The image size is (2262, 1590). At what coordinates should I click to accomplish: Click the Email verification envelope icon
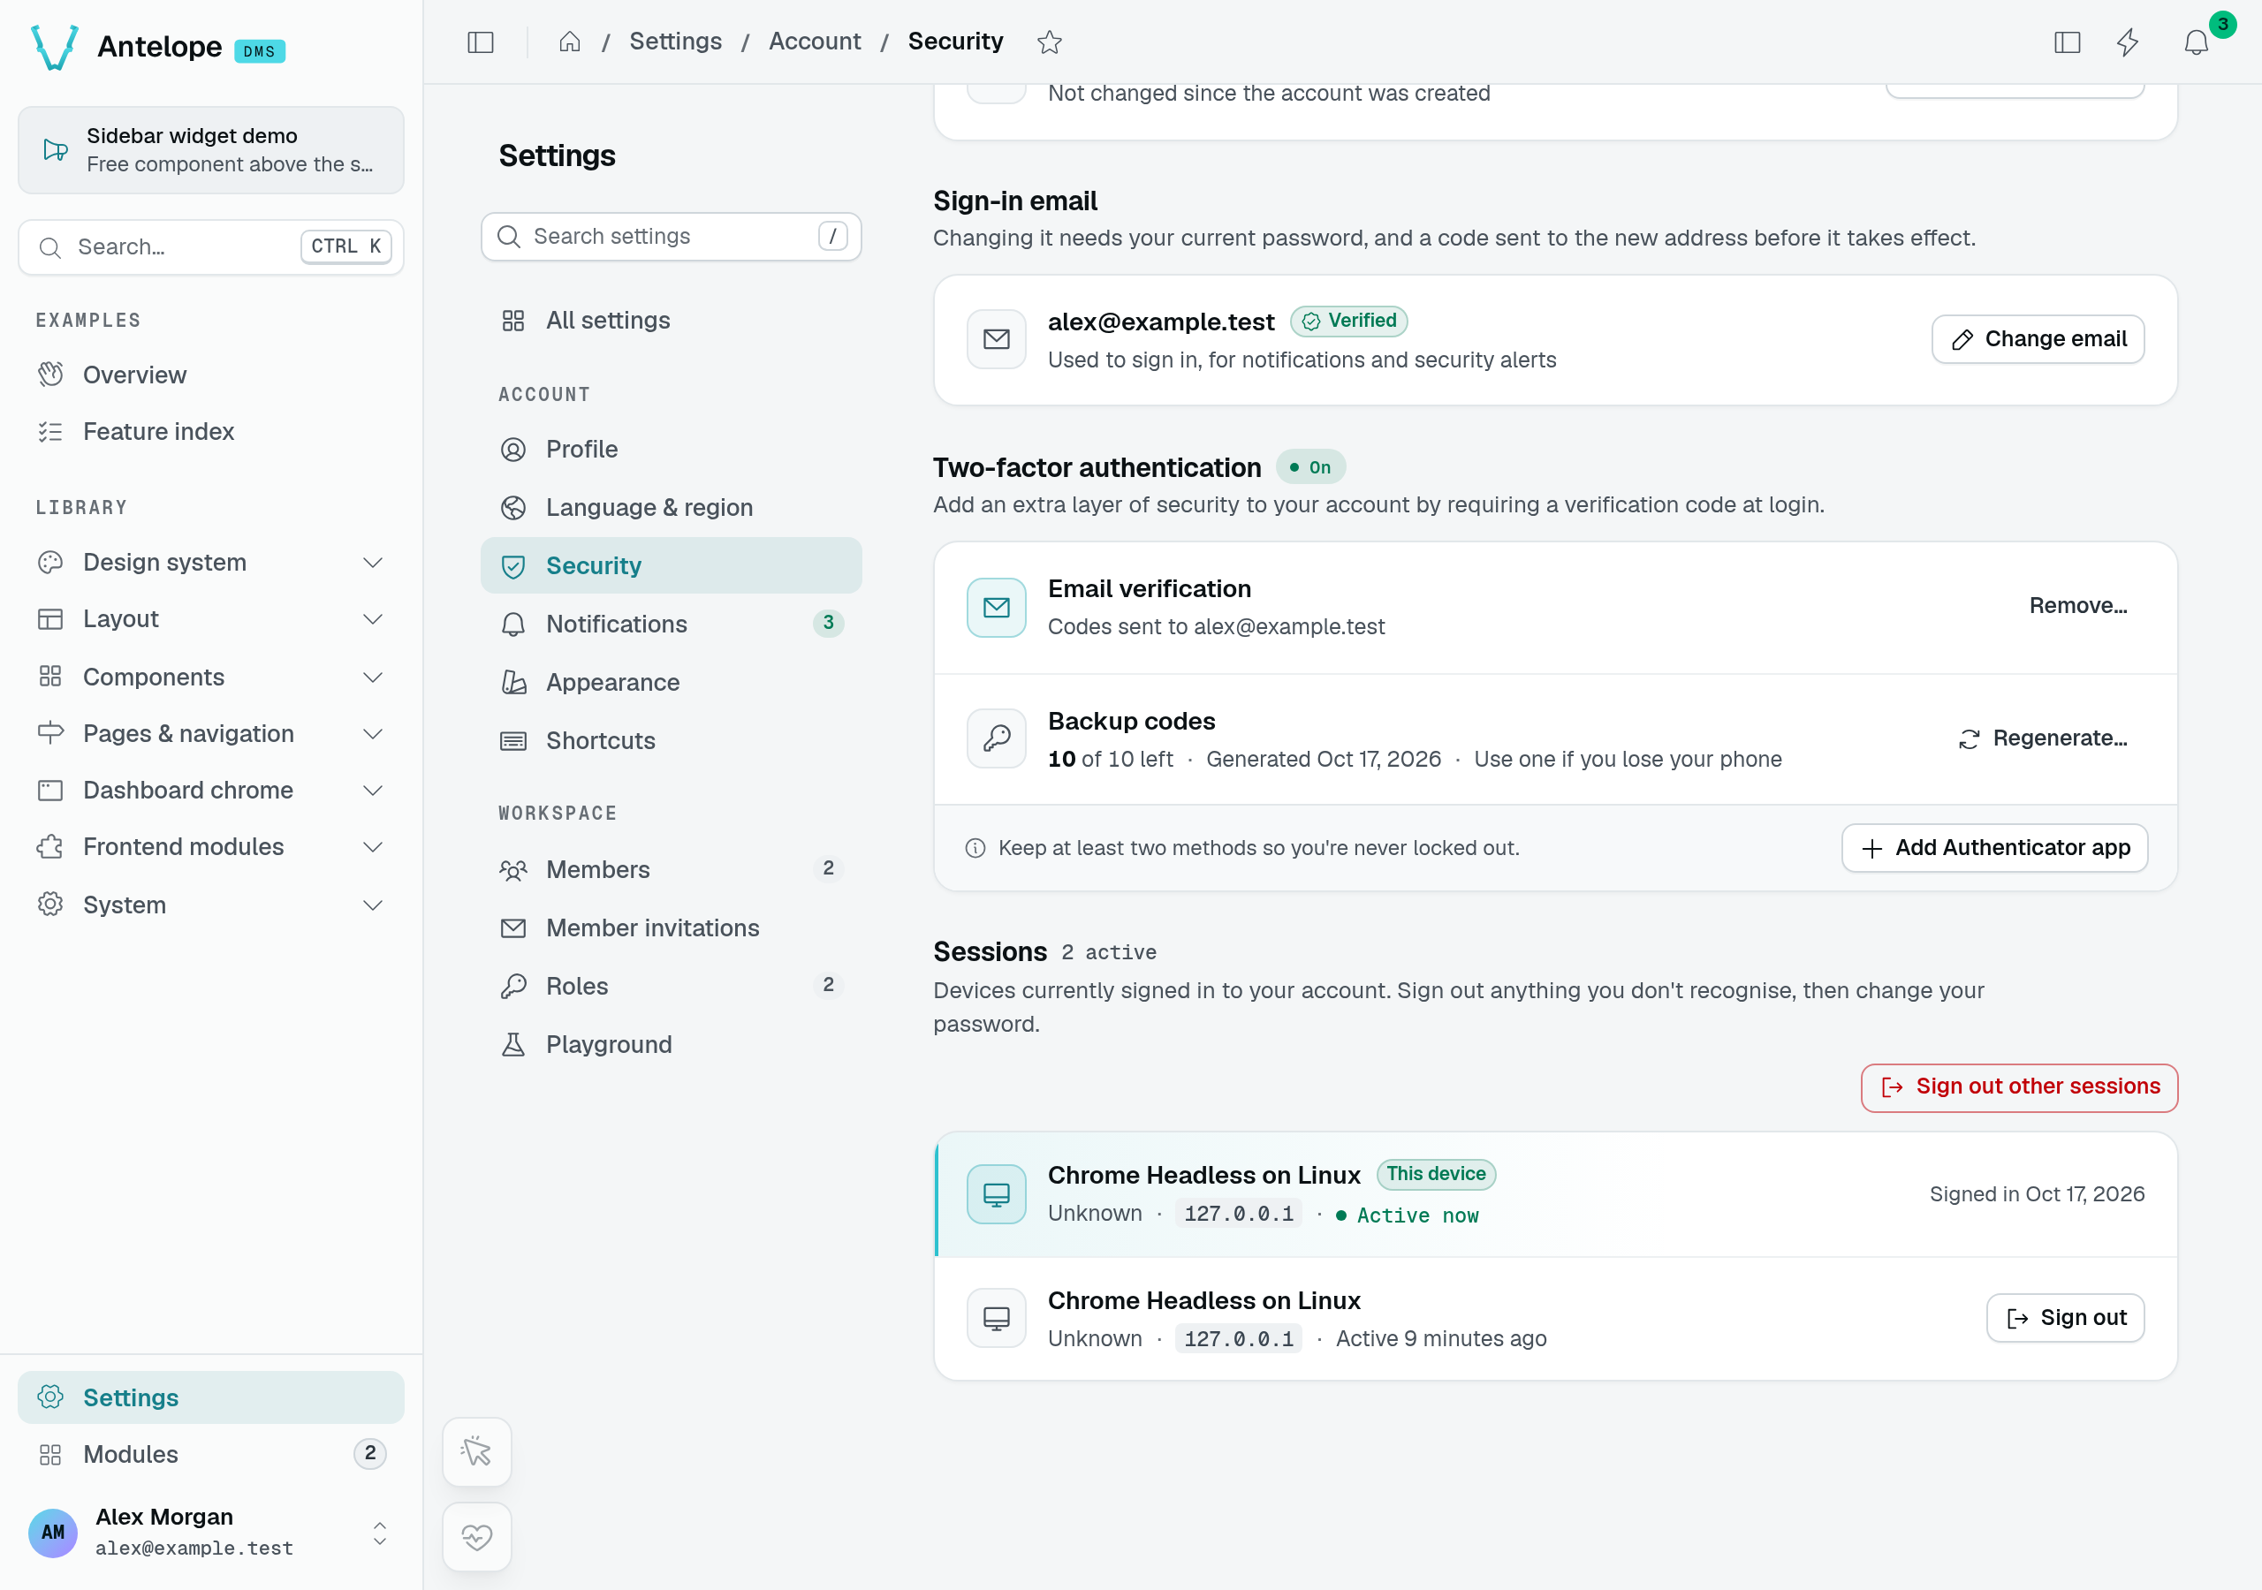996,607
